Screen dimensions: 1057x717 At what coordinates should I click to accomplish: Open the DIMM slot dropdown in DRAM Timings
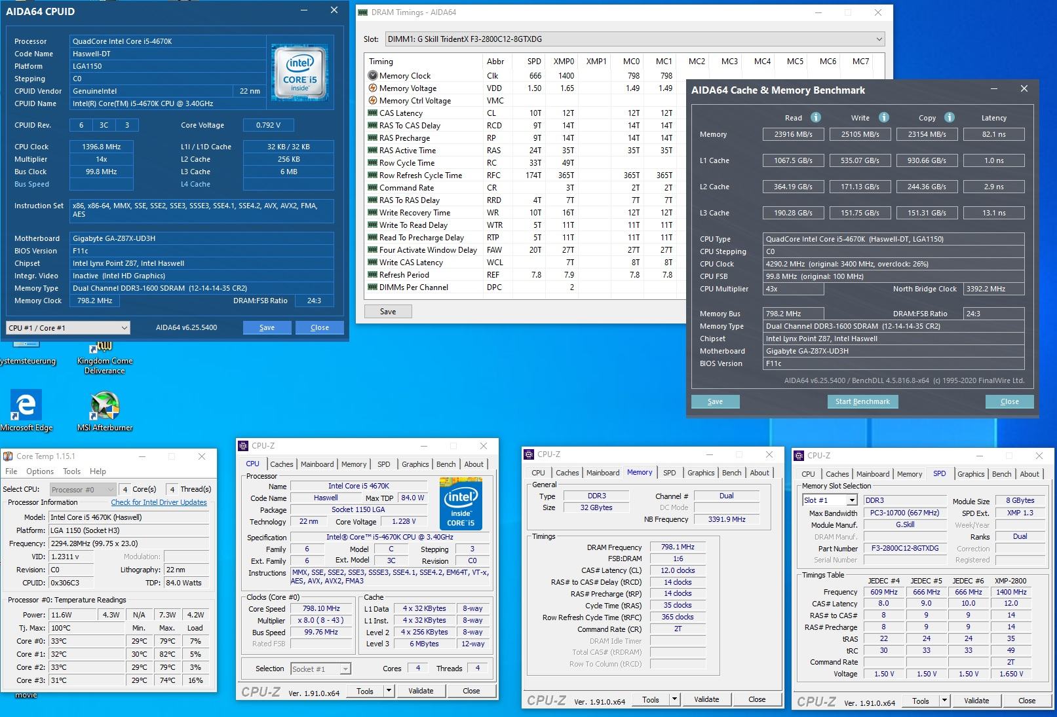point(634,39)
